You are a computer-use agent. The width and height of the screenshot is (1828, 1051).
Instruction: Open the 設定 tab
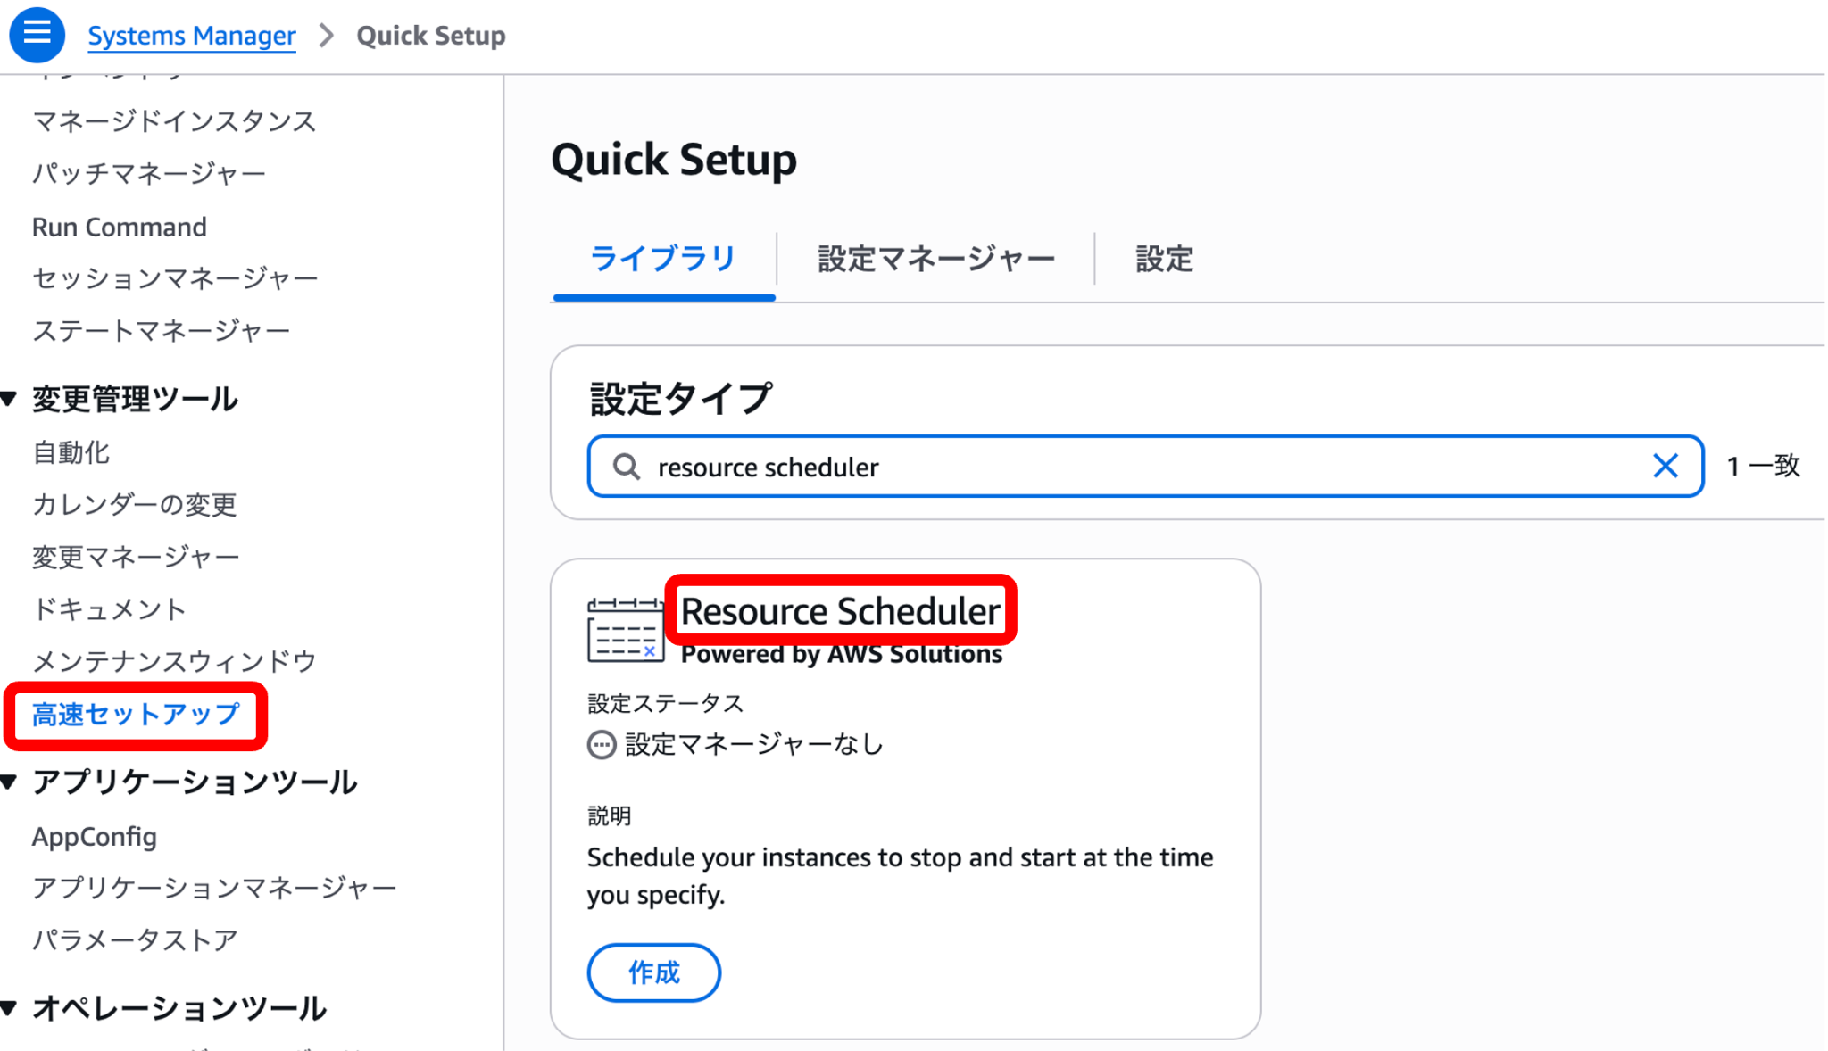[x=1164, y=259]
